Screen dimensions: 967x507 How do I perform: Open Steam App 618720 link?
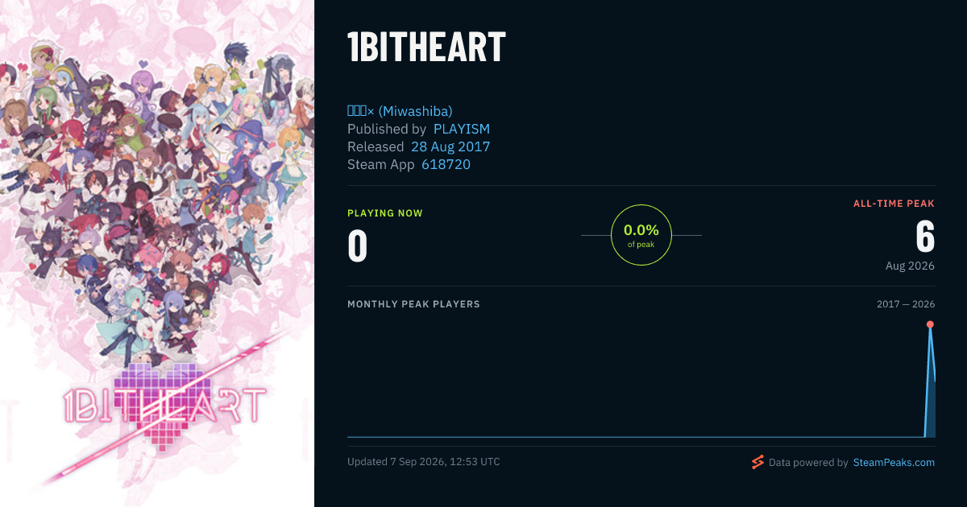point(446,164)
